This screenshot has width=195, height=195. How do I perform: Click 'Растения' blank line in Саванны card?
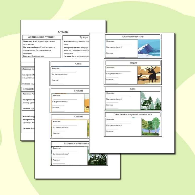pos(59,136)
